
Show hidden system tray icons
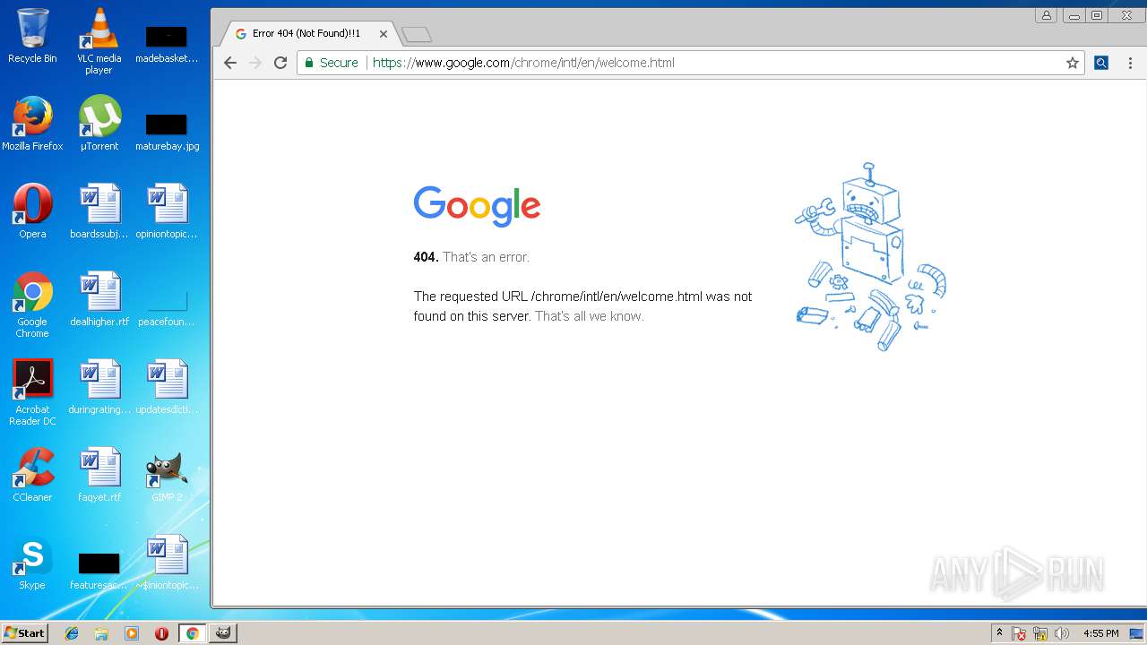[x=1000, y=632]
